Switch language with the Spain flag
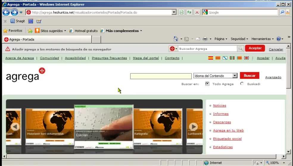The width and height of the screenshot is (293, 166). click(211, 58)
